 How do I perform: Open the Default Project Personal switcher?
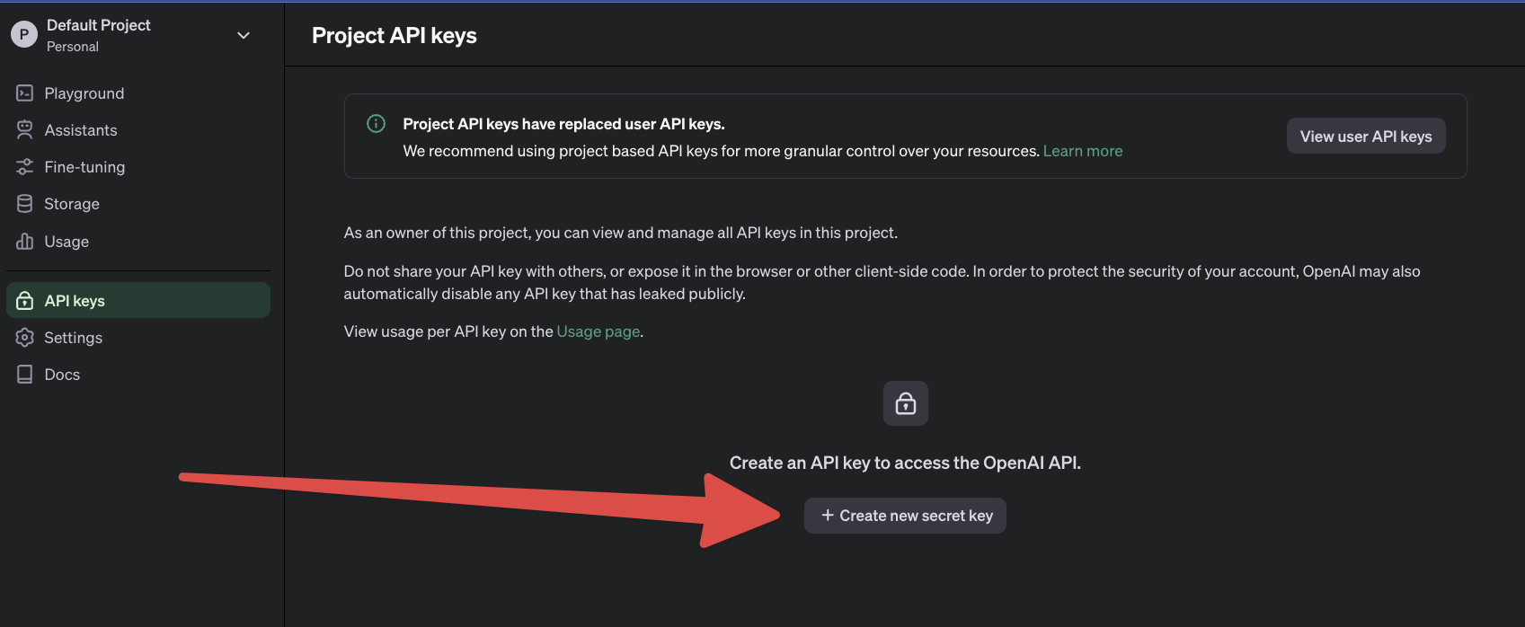pyautogui.click(x=132, y=35)
